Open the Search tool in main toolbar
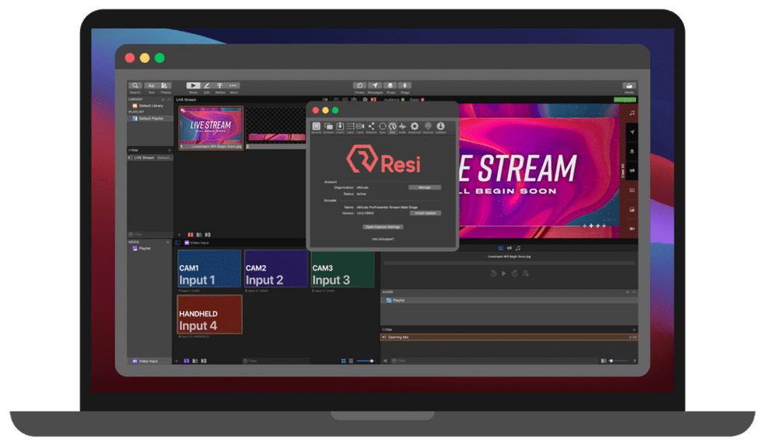 (135, 86)
